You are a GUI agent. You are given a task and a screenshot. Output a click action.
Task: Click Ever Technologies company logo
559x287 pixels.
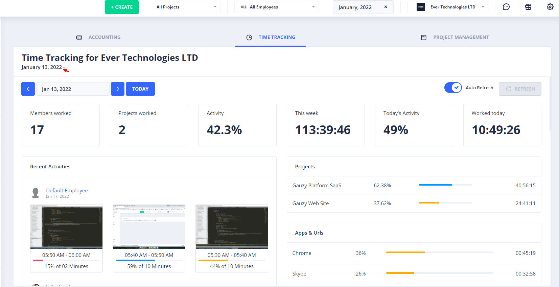tap(421, 7)
